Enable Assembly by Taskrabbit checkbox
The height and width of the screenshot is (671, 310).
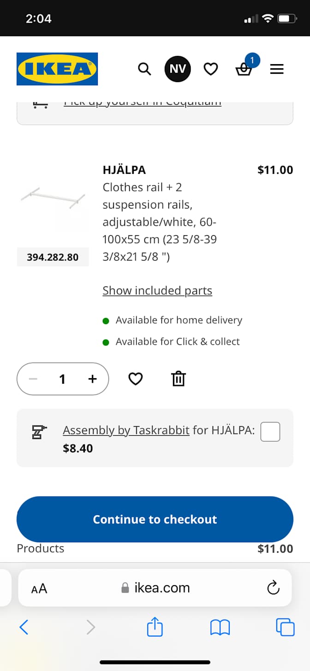pyautogui.click(x=270, y=432)
